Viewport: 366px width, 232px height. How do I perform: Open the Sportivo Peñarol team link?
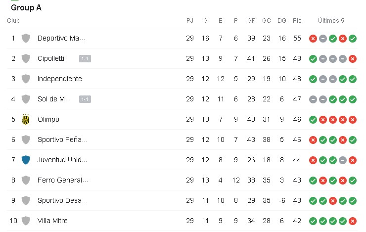tap(63, 139)
